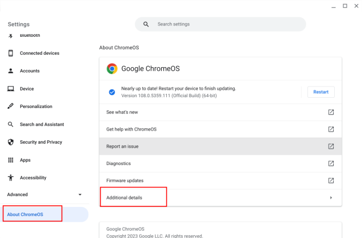Open Search and Assistant settings
The image size is (362, 238).
pos(42,124)
